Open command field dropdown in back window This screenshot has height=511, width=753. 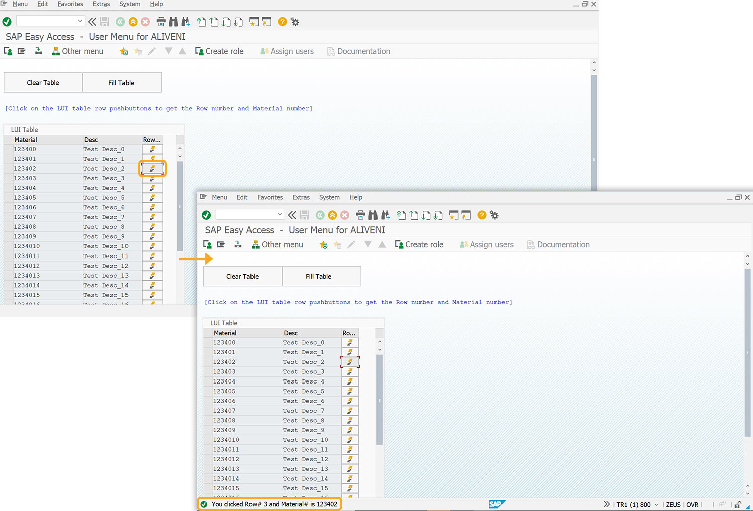pyautogui.click(x=80, y=21)
